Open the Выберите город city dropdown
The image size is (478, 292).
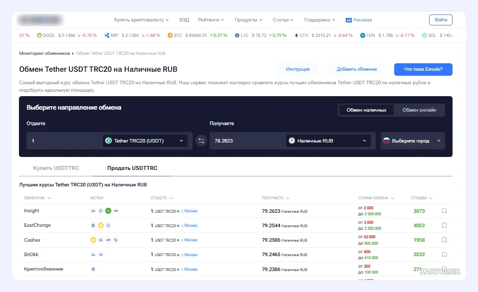click(x=413, y=141)
